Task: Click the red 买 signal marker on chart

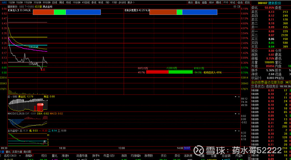Action: [43, 70]
